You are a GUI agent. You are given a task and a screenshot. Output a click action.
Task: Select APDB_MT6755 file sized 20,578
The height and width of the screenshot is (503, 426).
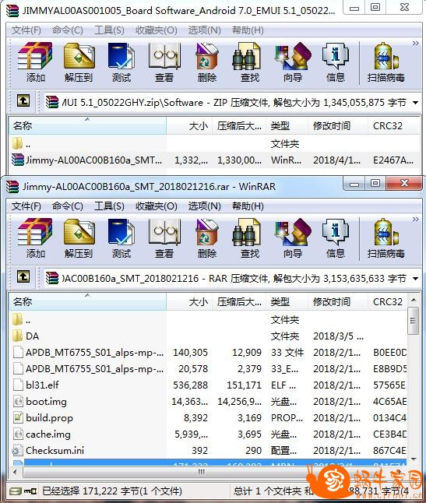pyautogui.click(x=208, y=369)
